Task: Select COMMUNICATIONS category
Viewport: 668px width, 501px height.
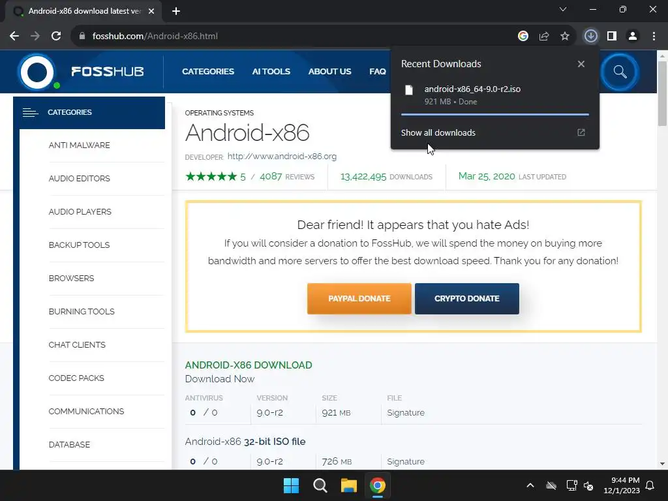Action: click(86, 411)
